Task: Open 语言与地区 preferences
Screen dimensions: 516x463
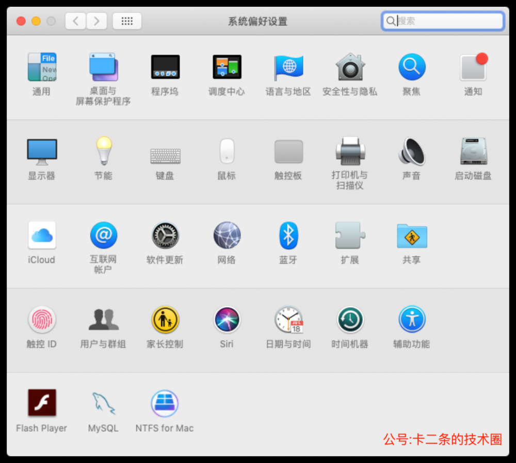Action: point(288,68)
